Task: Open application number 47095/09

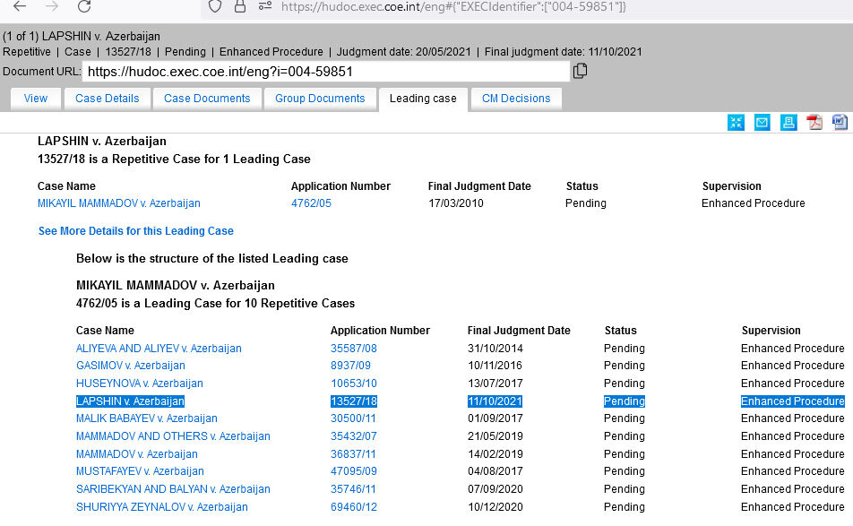Action: point(354,470)
